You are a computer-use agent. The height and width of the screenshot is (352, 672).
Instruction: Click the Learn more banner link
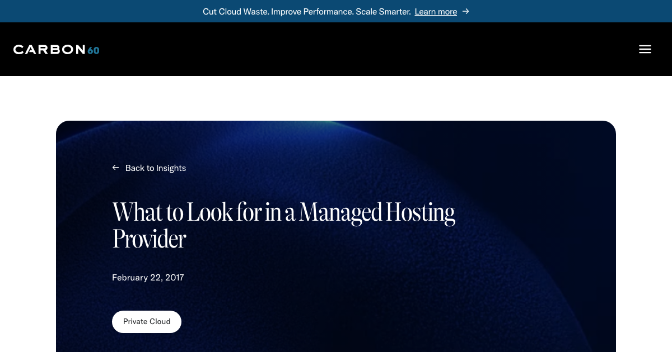[x=436, y=11]
